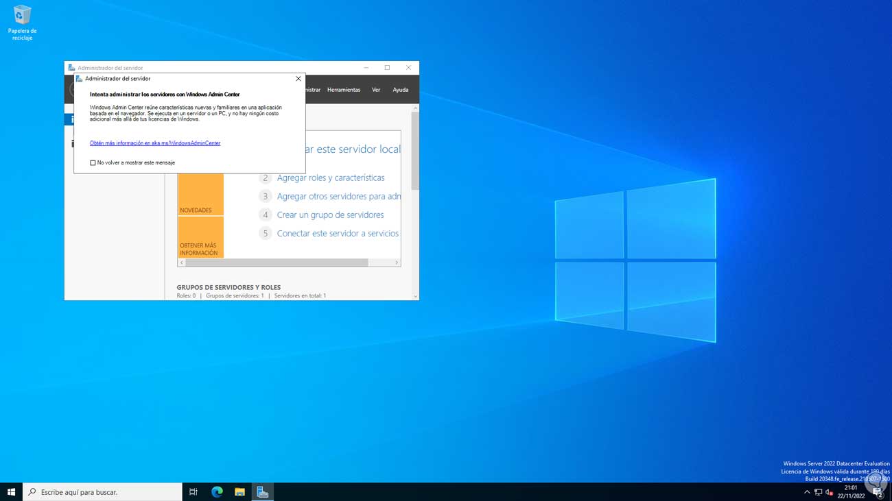Screen dimensions: 892x501
Task: Click 'Servidores en total: 1' text
Action: tap(300, 296)
